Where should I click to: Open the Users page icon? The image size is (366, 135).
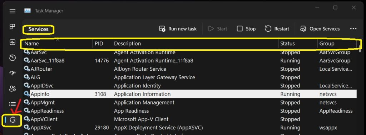pos(13,88)
